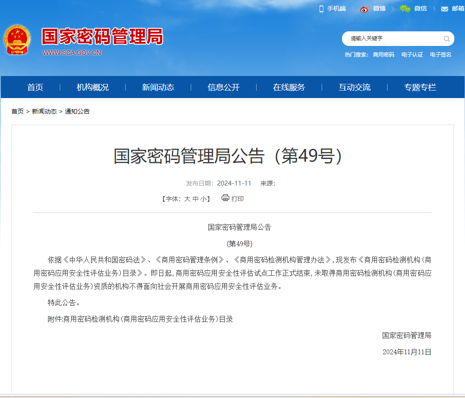The height and width of the screenshot is (398, 465).
Task: Open the 首页 navigation menu item
Action: point(35,87)
